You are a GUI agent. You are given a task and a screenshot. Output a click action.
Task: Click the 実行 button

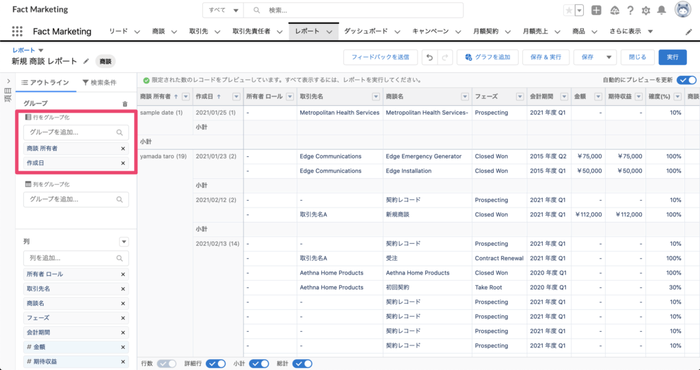click(673, 57)
